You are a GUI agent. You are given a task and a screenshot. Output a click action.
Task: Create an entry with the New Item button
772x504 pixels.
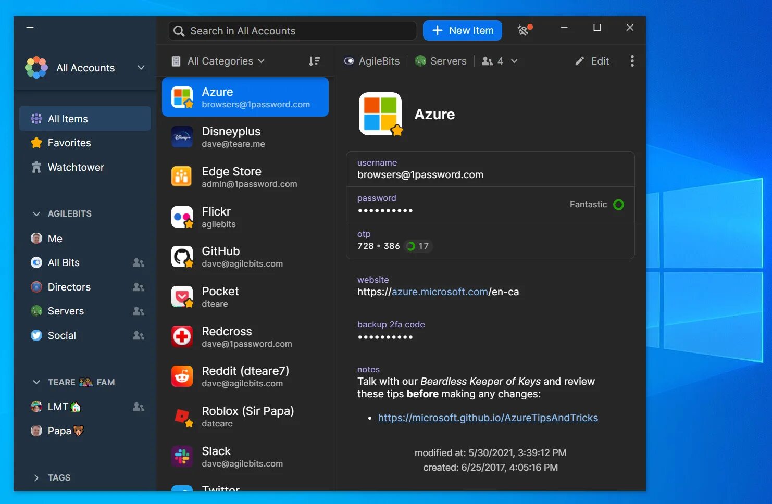[x=462, y=30]
